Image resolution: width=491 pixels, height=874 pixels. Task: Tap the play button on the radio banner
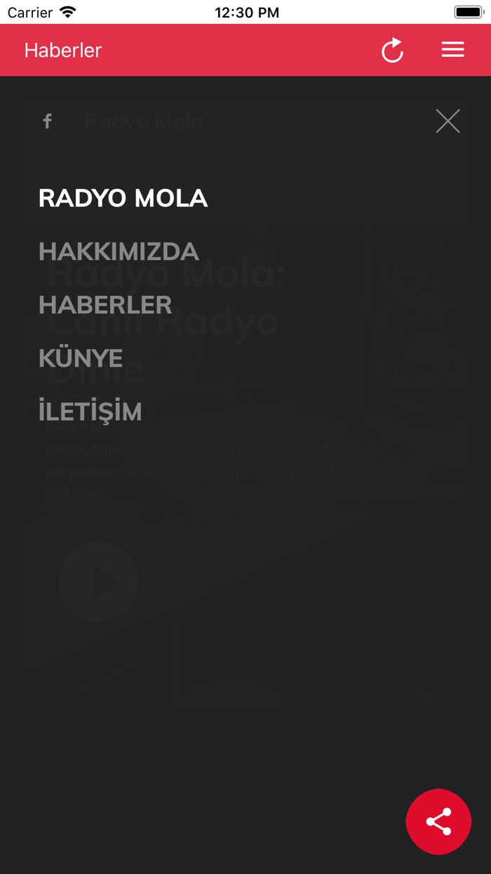[100, 581]
